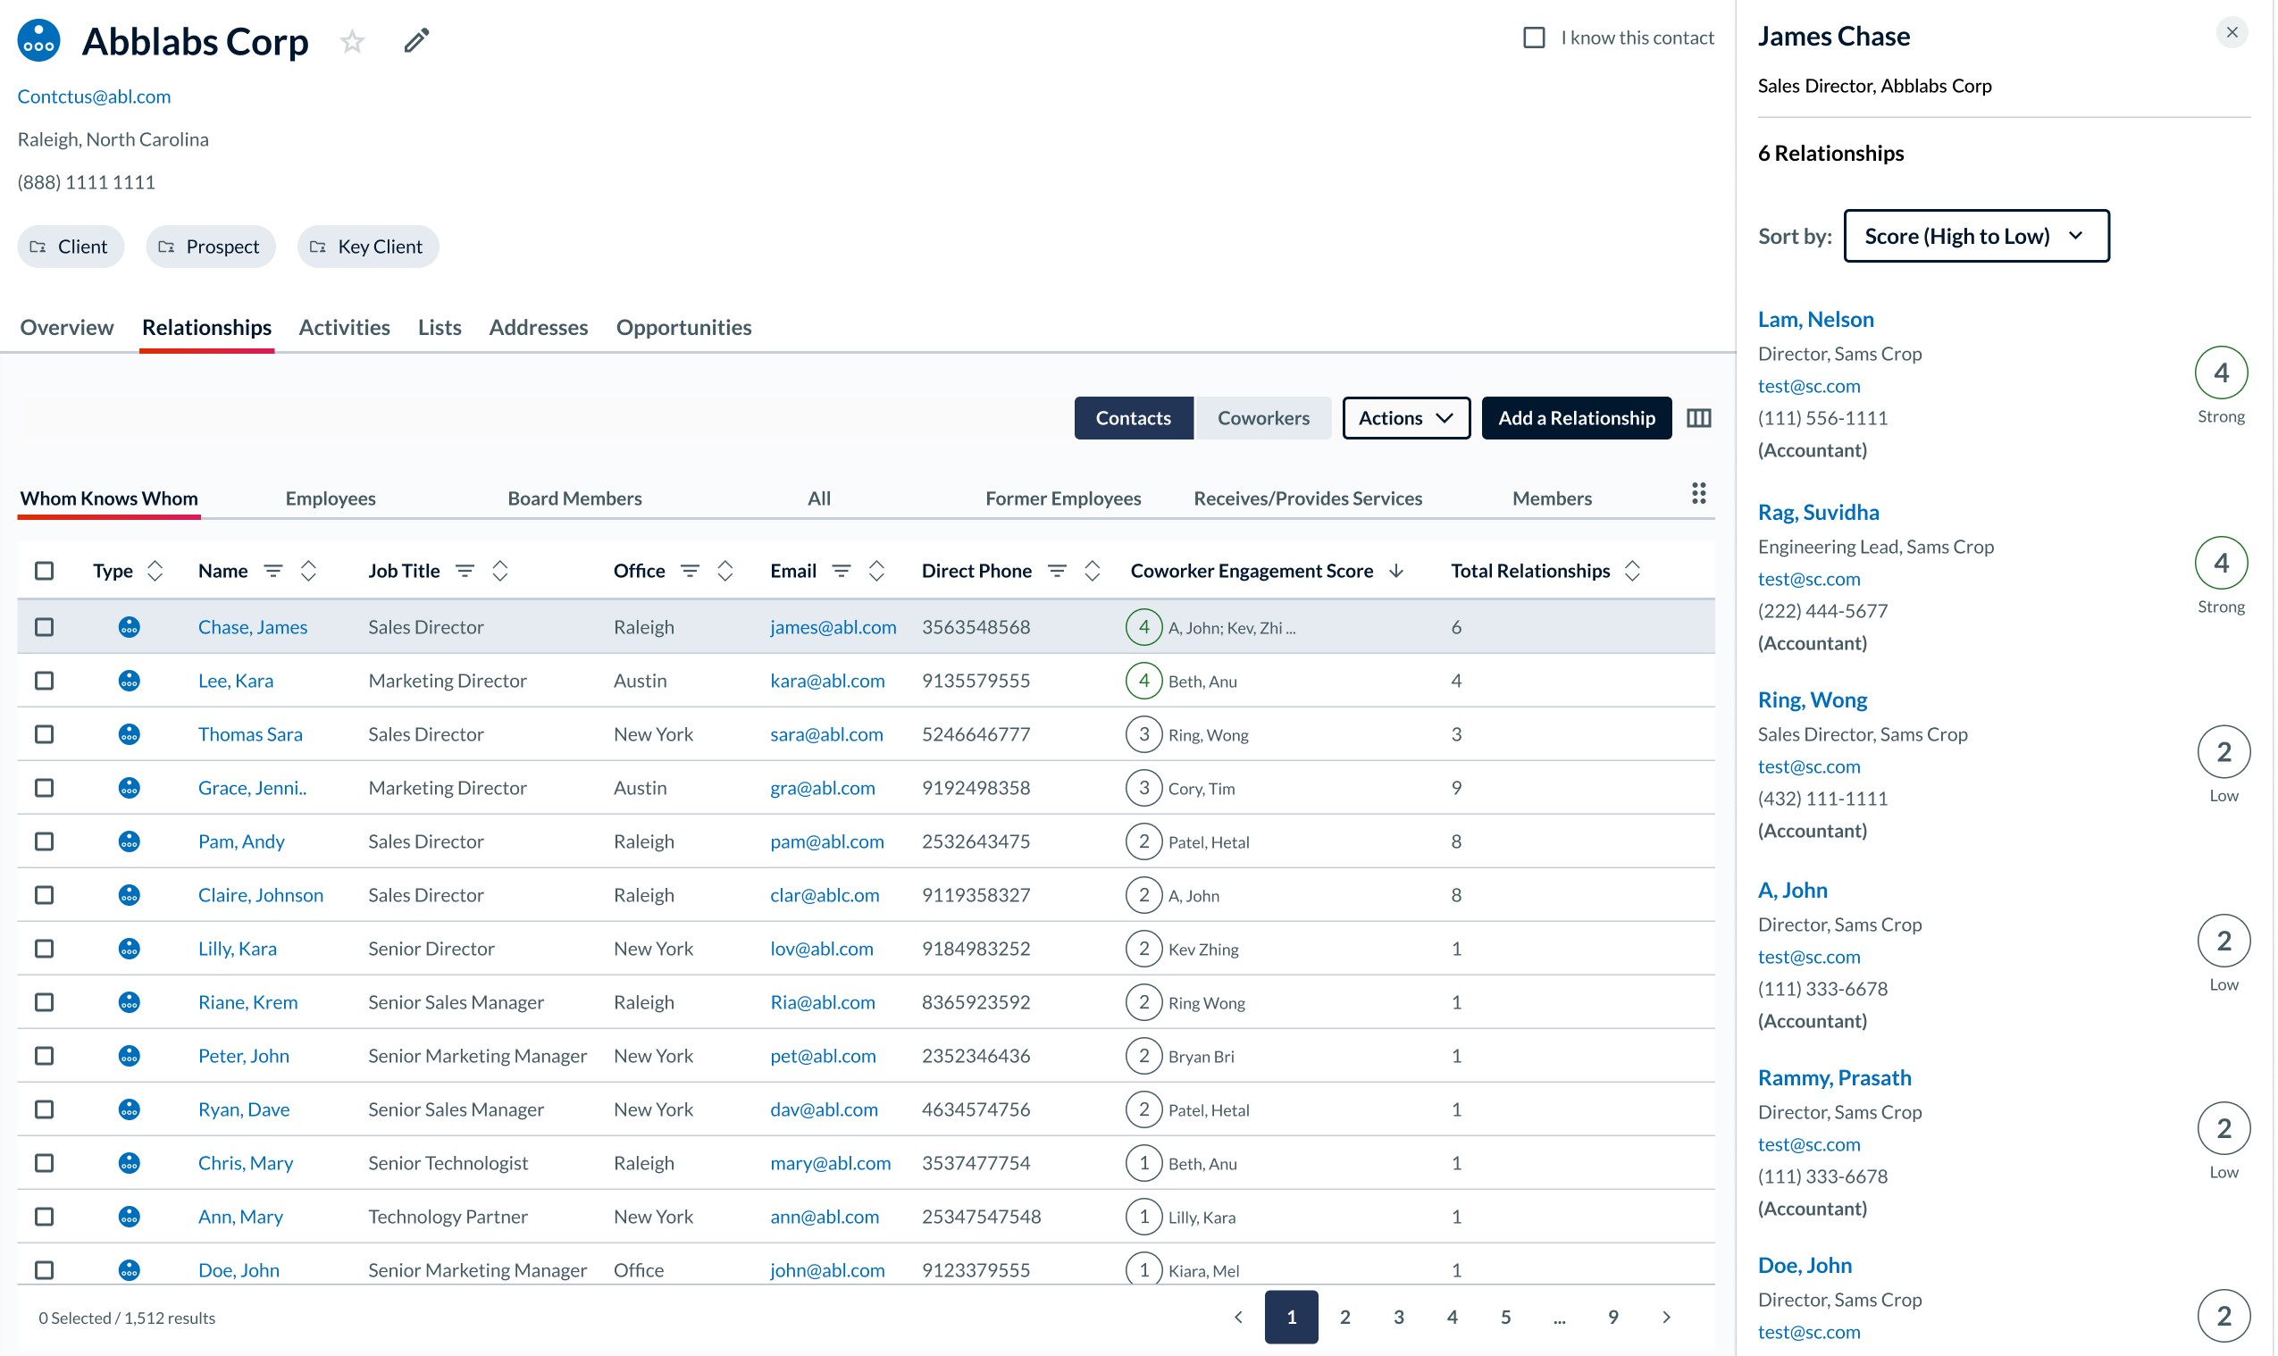Open the Lam, Nelson contact link

click(1814, 319)
